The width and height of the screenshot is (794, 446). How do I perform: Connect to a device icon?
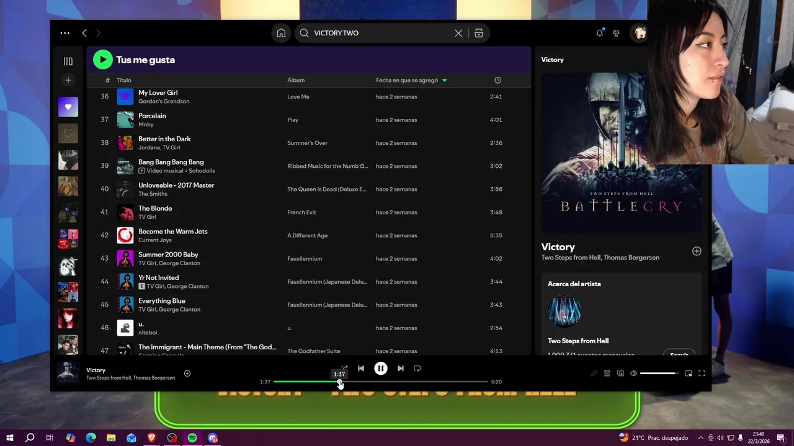click(x=620, y=374)
